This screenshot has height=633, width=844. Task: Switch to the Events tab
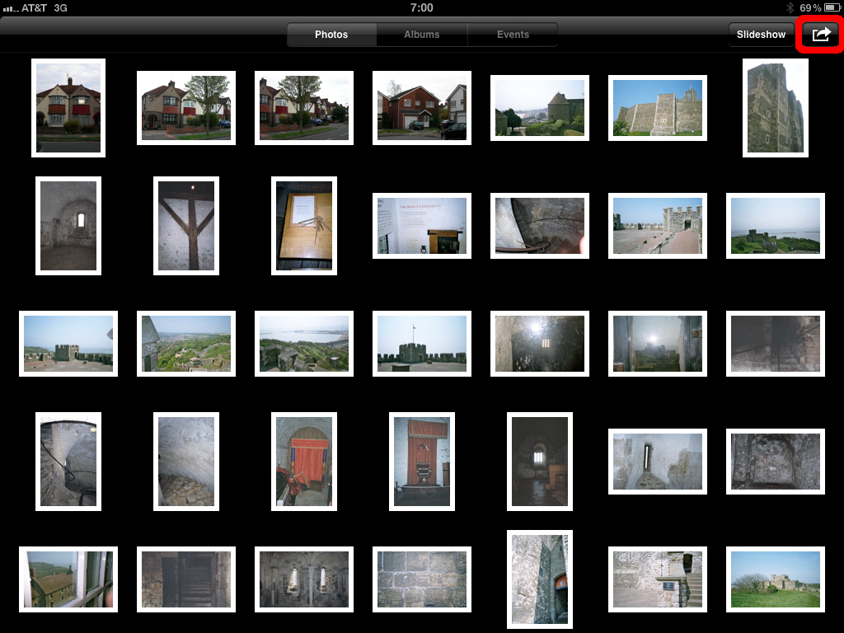coord(513,35)
